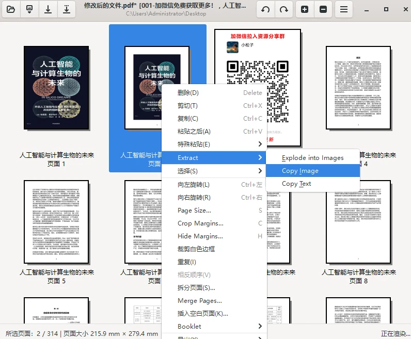Open Crop Margins... option
411x339 pixels.
(x=214, y=223)
